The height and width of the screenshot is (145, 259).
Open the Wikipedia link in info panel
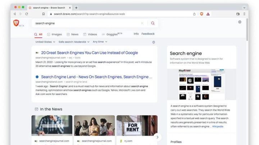(x=217, y=126)
